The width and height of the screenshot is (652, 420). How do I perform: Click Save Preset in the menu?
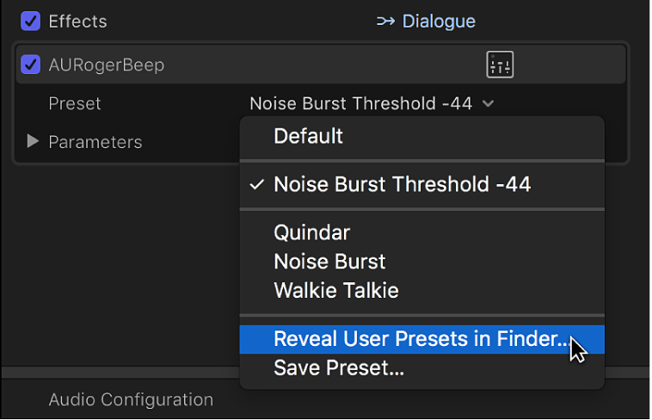click(x=339, y=368)
